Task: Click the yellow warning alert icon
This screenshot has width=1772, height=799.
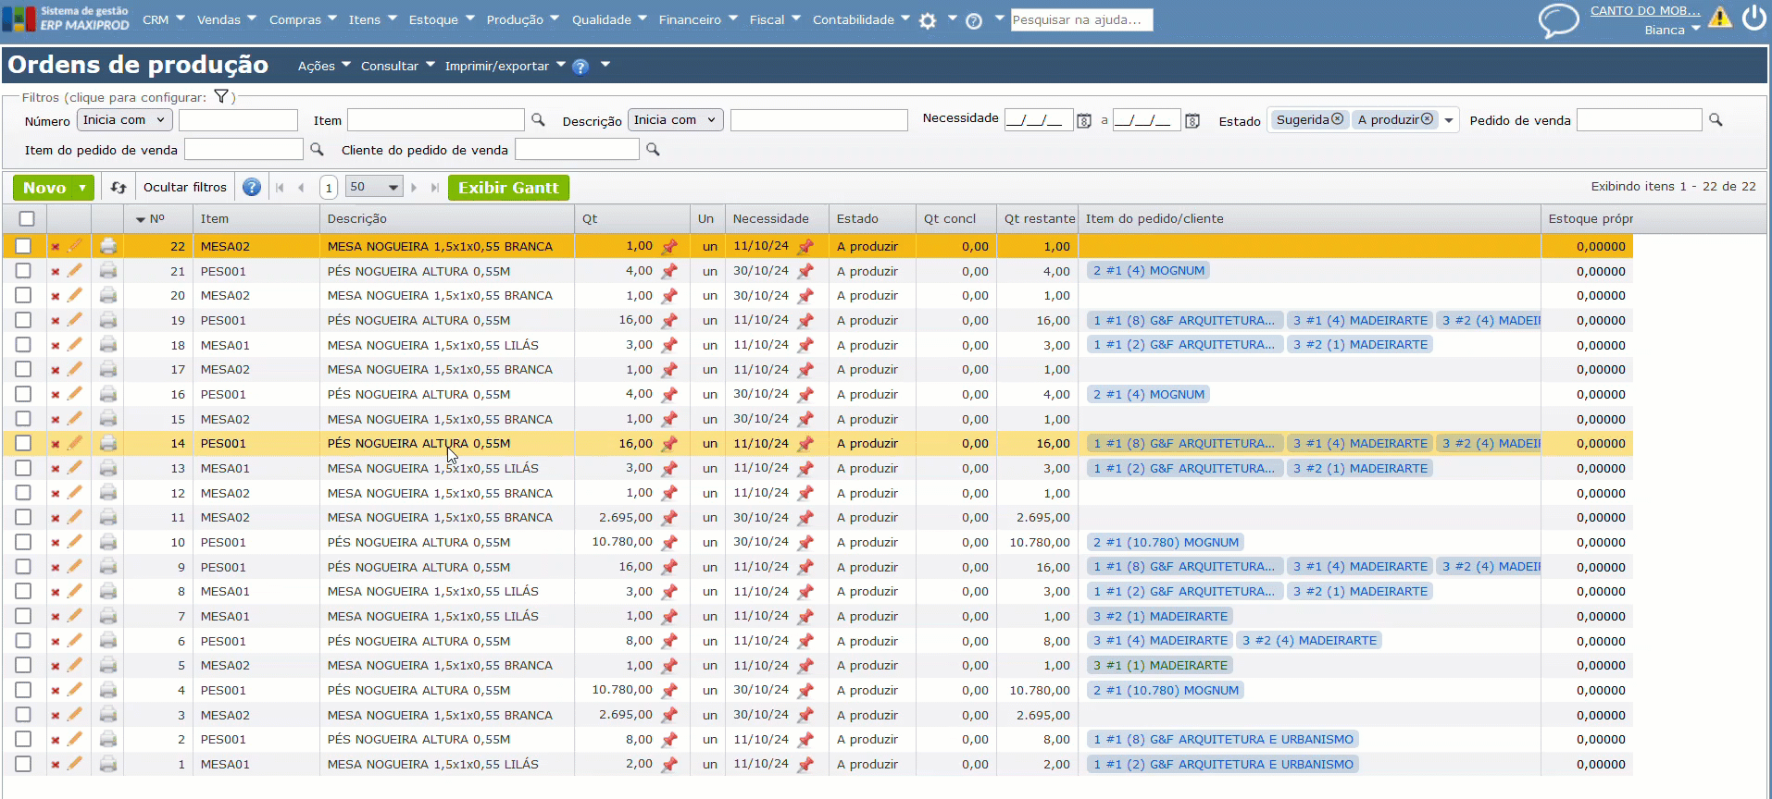Action: coord(1719,18)
